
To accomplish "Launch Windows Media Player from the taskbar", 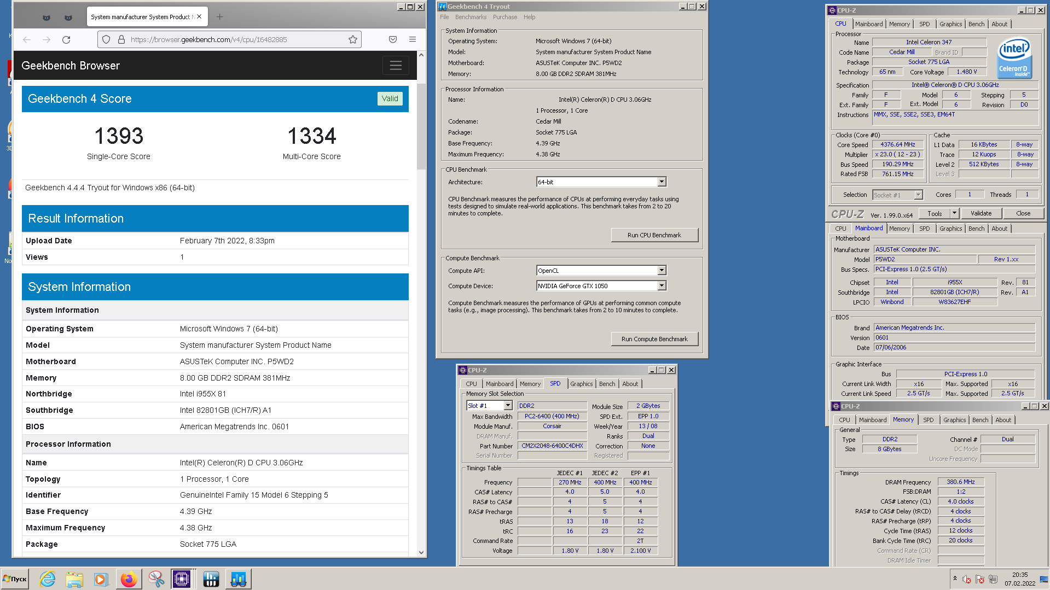I will (x=101, y=579).
